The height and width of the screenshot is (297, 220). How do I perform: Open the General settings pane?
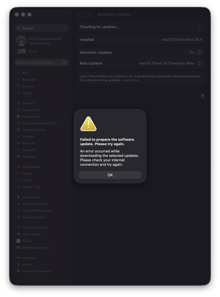point(28,103)
